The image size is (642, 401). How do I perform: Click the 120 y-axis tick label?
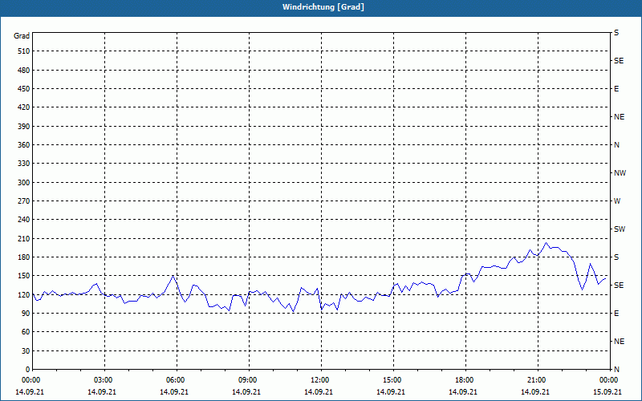(x=24, y=294)
